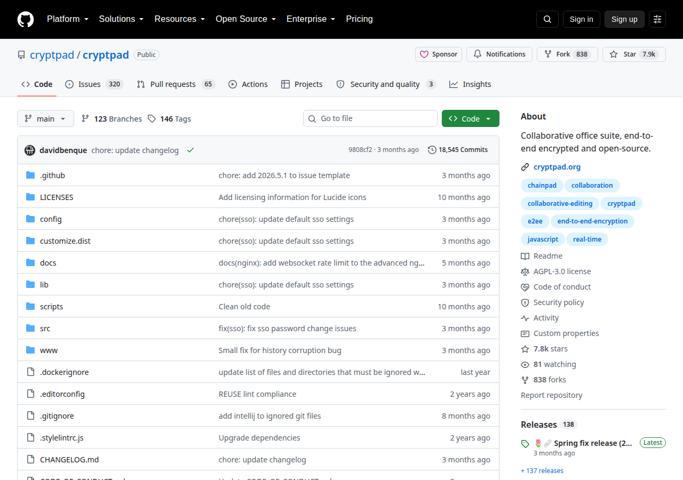
Task: Open the bell Notifications button
Action: pos(499,54)
